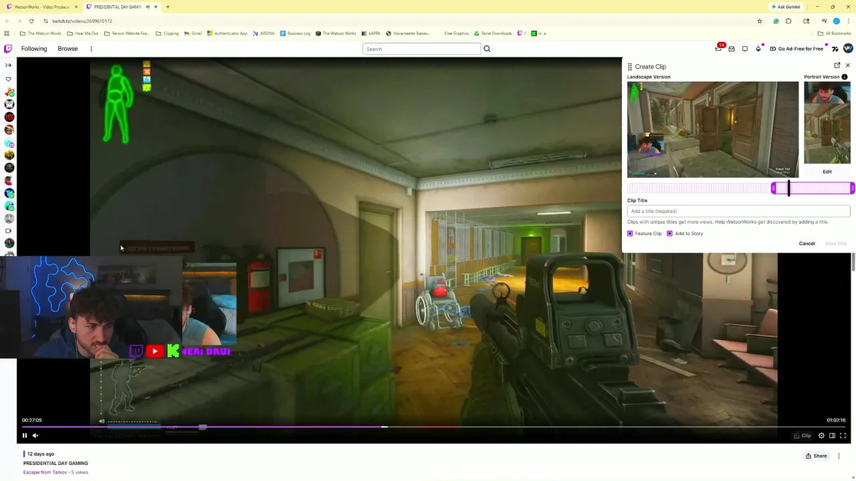Click Edit under the portrait preview
The image size is (856, 481).
click(x=827, y=172)
